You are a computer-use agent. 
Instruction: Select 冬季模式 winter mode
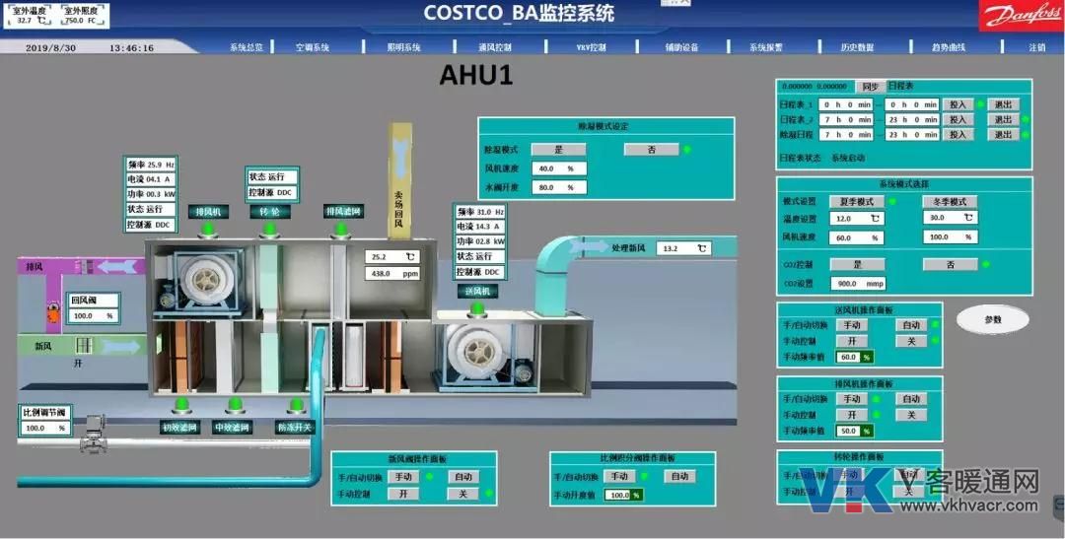(950, 202)
